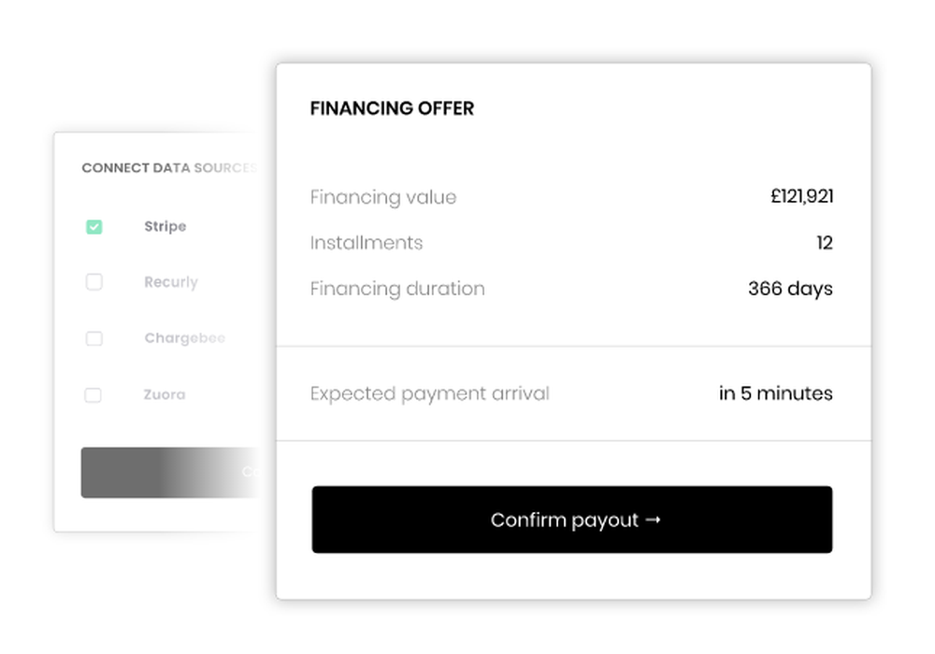Select the Recurly label
The height and width of the screenshot is (654, 935).
(x=171, y=282)
